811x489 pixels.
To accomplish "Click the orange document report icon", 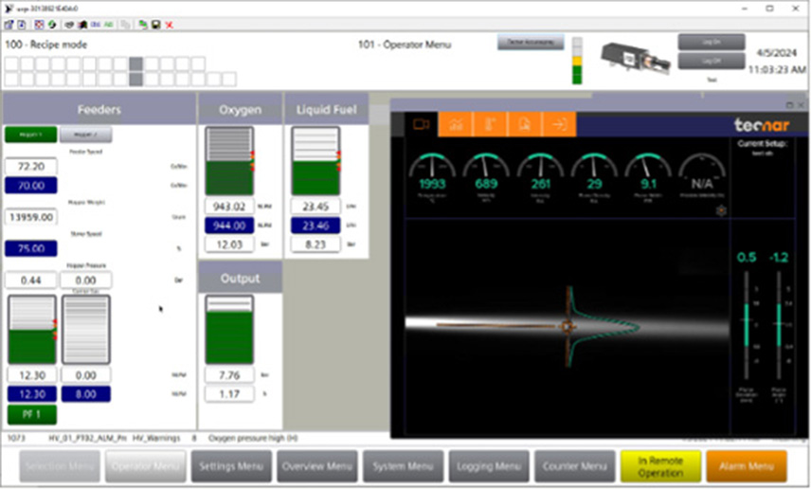I will [x=525, y=124].
